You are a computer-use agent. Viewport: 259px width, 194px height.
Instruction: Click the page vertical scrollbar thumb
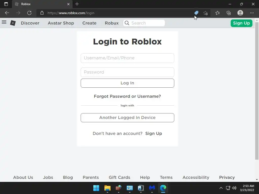[257, 91]
